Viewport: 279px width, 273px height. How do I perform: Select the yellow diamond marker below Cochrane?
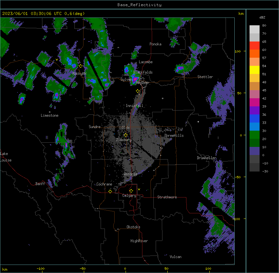(x=110, y=191)
